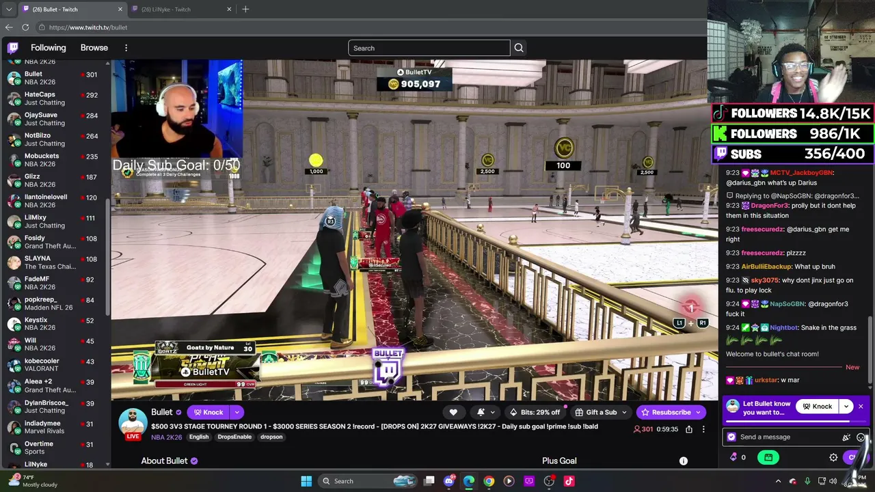Expand the browser tab list dropdown
Screen dimensions: 875x492
9,9
